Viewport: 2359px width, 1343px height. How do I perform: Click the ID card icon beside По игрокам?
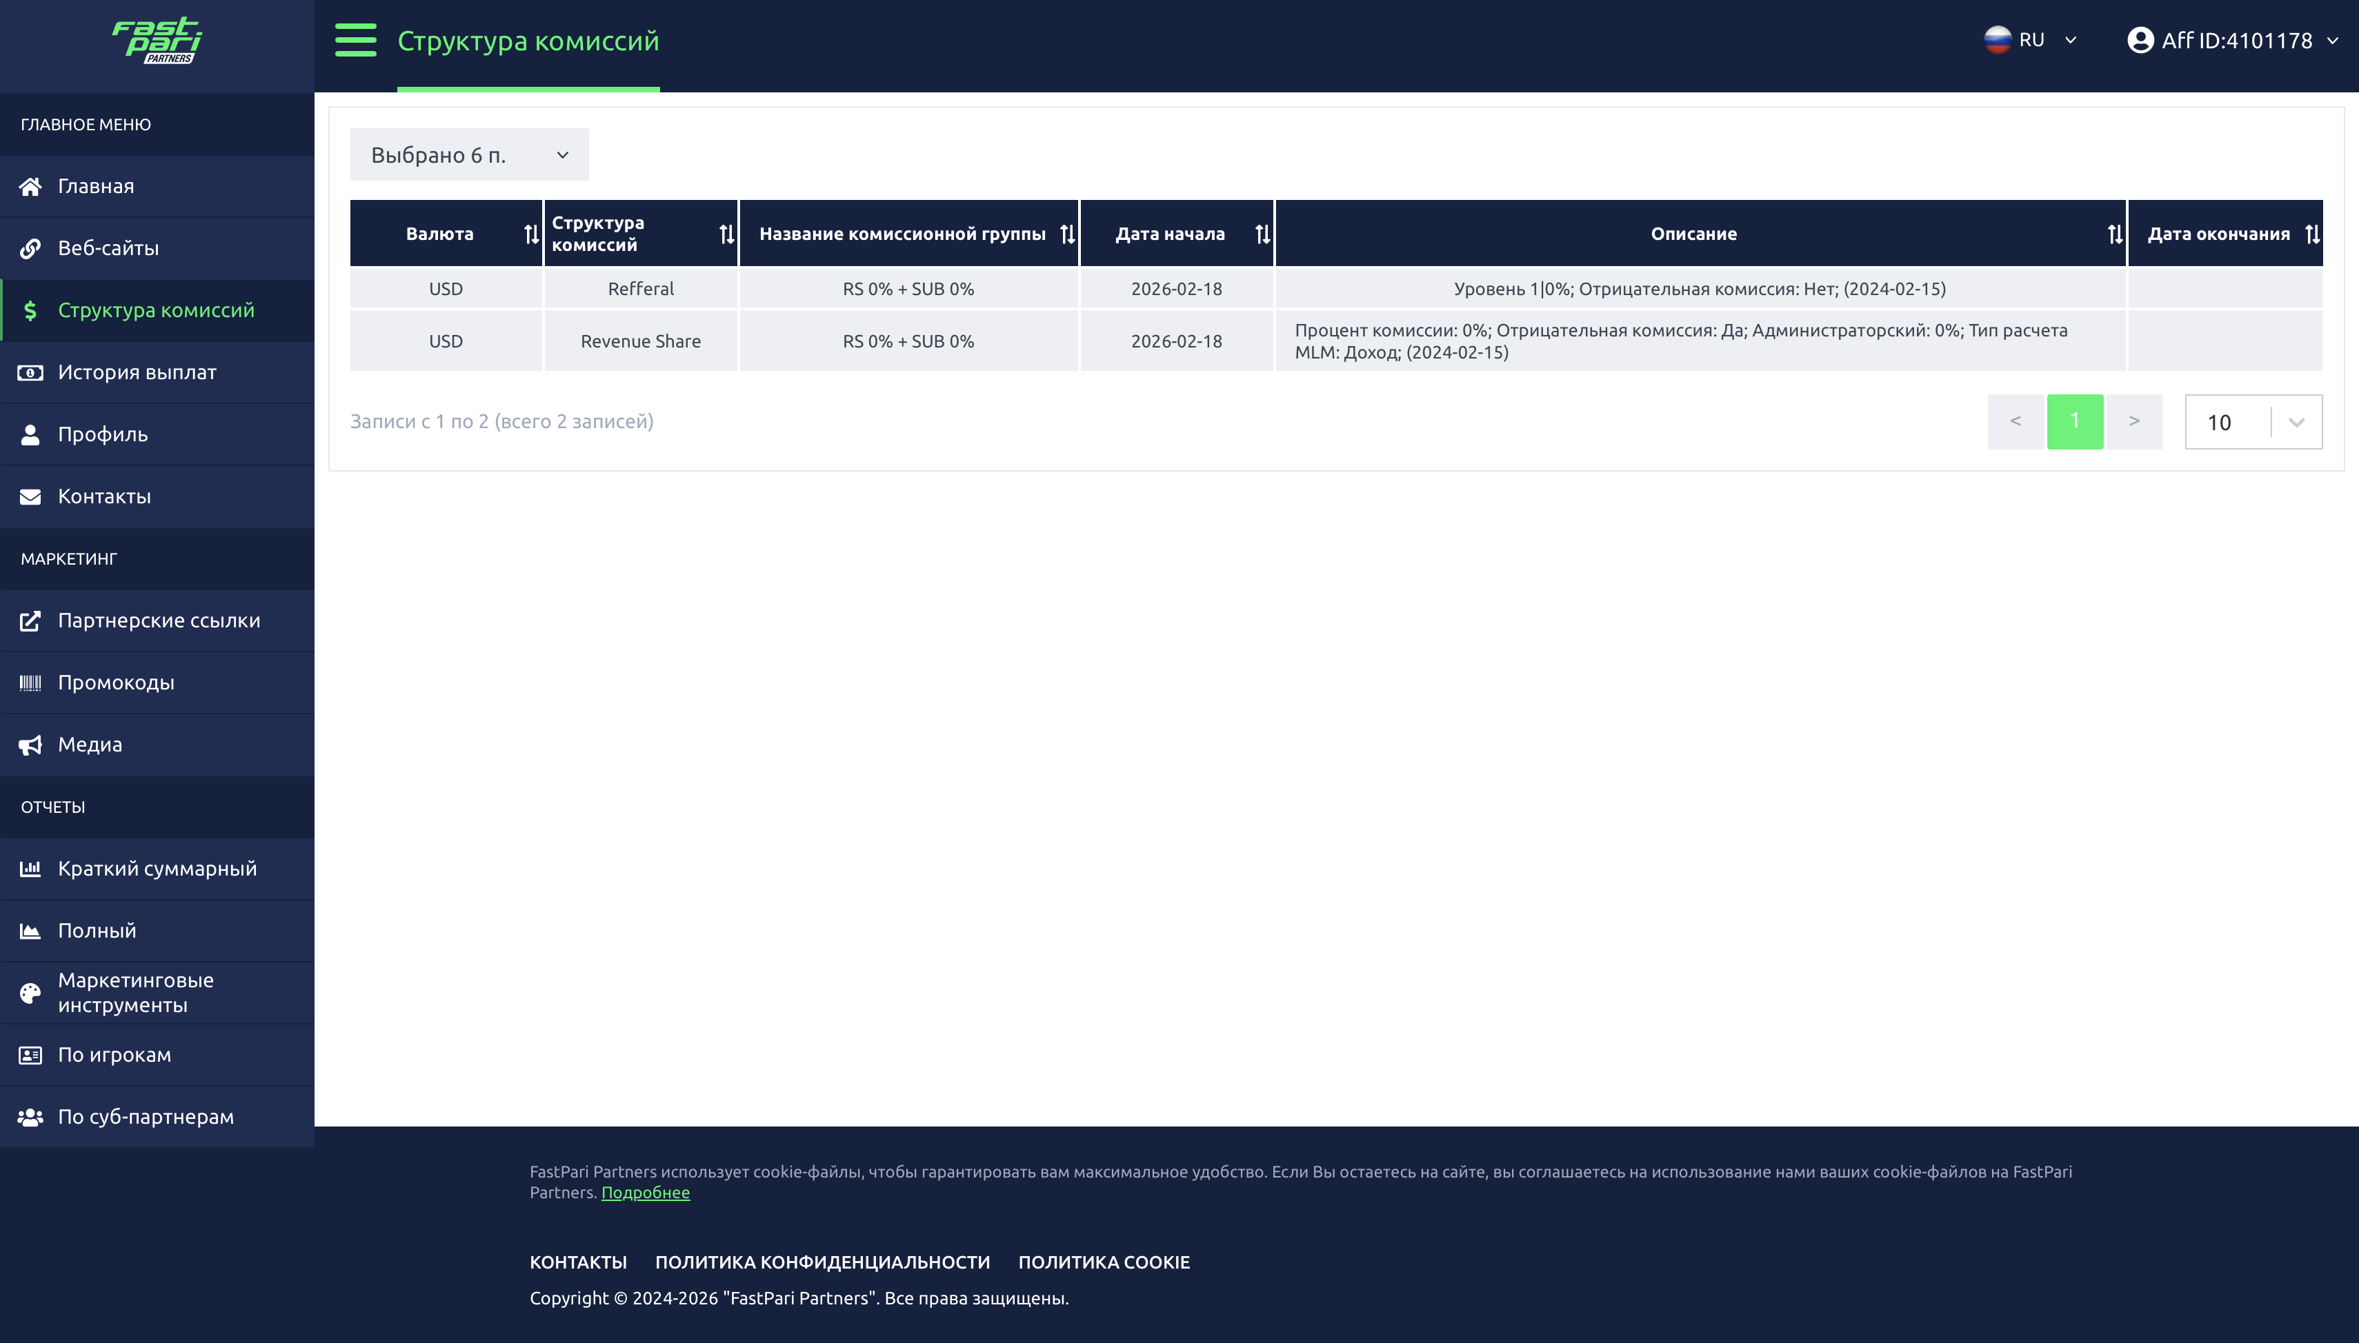(x=30, y=1056)
